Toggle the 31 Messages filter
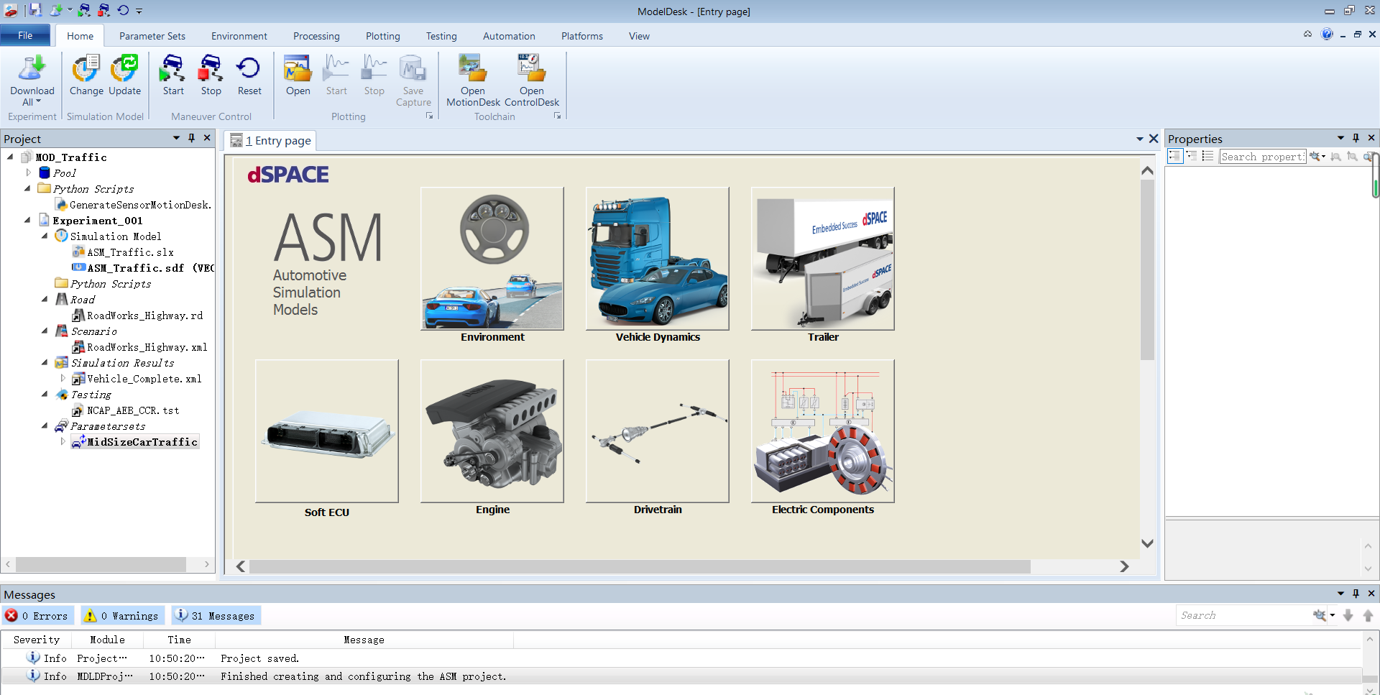 (x=216, y=616)
